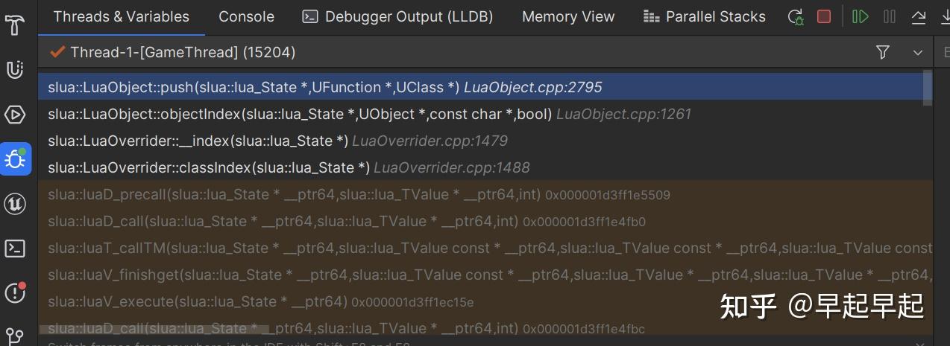Open the Problems tool window
This screenshot has width=950, height=346.
click(x=15, y=292)
